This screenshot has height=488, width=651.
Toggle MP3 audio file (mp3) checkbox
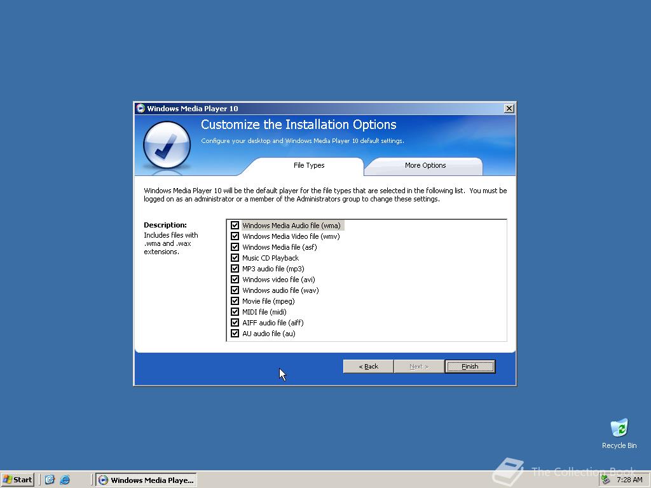235,269
